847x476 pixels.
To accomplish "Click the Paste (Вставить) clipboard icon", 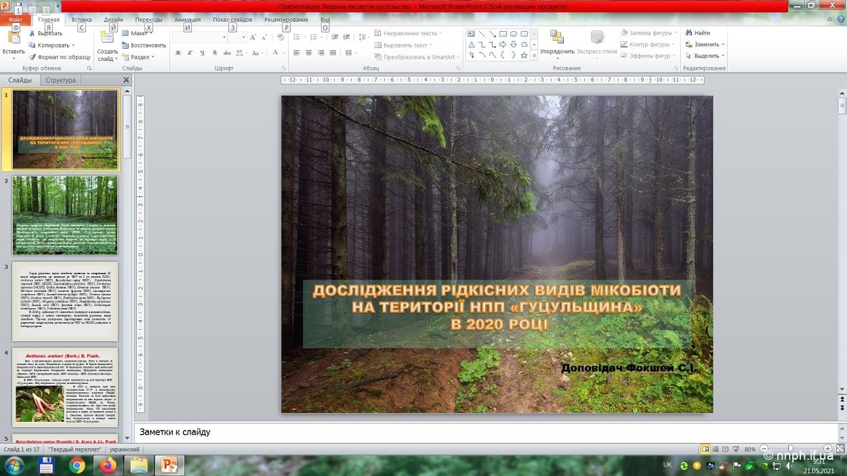I will click(14, 38).
